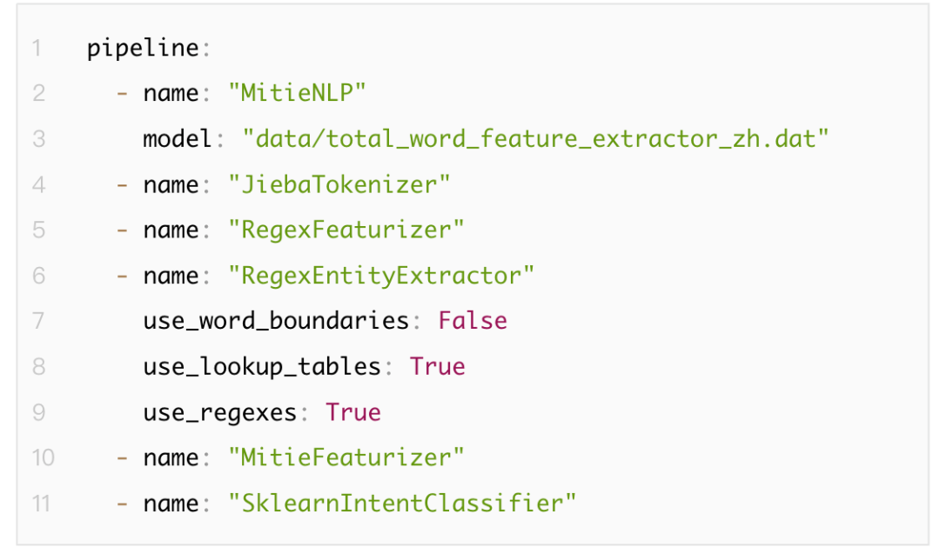Click the True value after use_regexes
This screenshot has width=940, height=554.
click(x=353, y=411)
